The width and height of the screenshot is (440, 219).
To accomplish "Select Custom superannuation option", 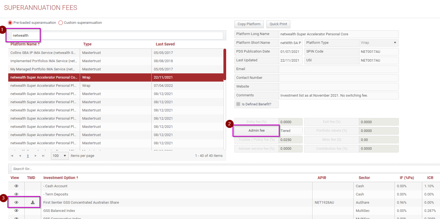I will pos(61,23).
